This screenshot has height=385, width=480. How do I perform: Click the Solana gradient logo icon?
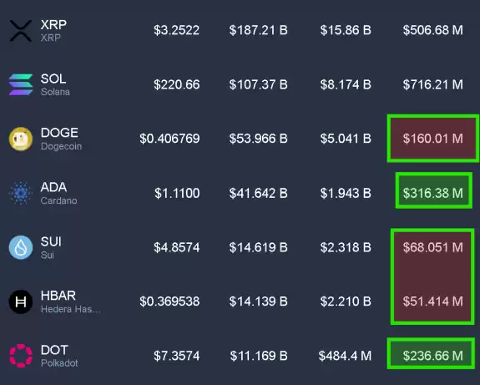click(21, 85)
